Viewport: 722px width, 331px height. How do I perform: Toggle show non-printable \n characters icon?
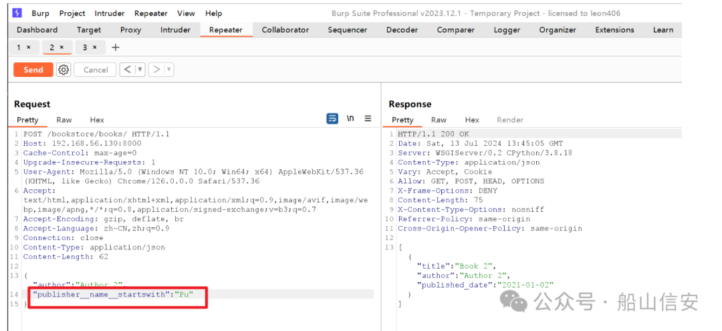[350, 118]
